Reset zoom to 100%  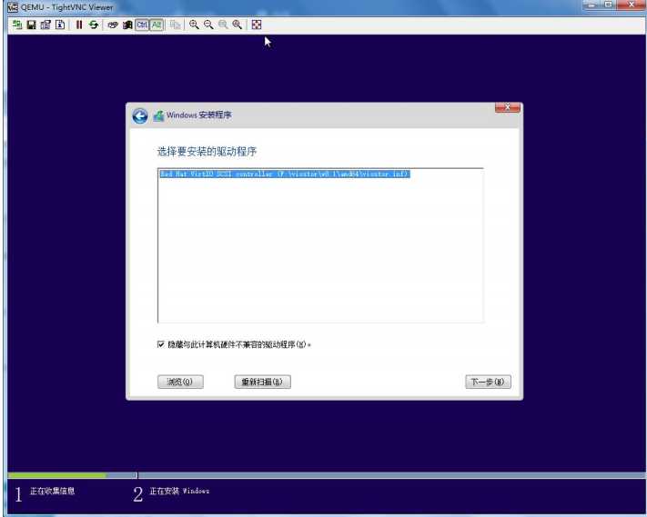click(223, 25)
